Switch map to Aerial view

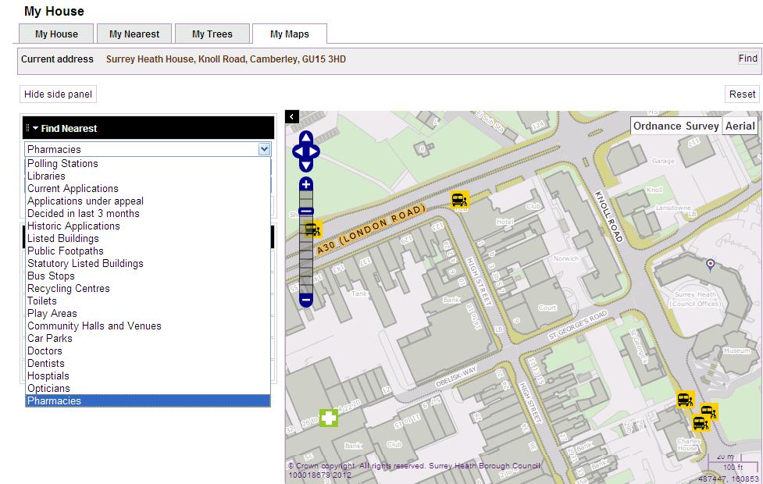point(740,126)
